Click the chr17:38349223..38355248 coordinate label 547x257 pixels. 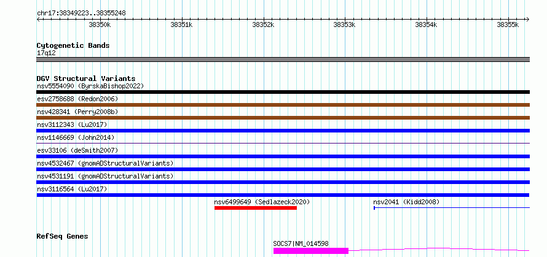81,13
